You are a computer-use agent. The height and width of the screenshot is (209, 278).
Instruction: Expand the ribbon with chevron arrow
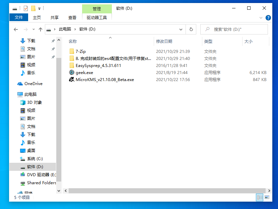coord(261,18)
